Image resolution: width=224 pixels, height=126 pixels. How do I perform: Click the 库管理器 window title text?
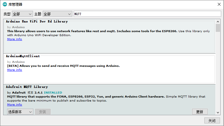(x=15, y=5)
